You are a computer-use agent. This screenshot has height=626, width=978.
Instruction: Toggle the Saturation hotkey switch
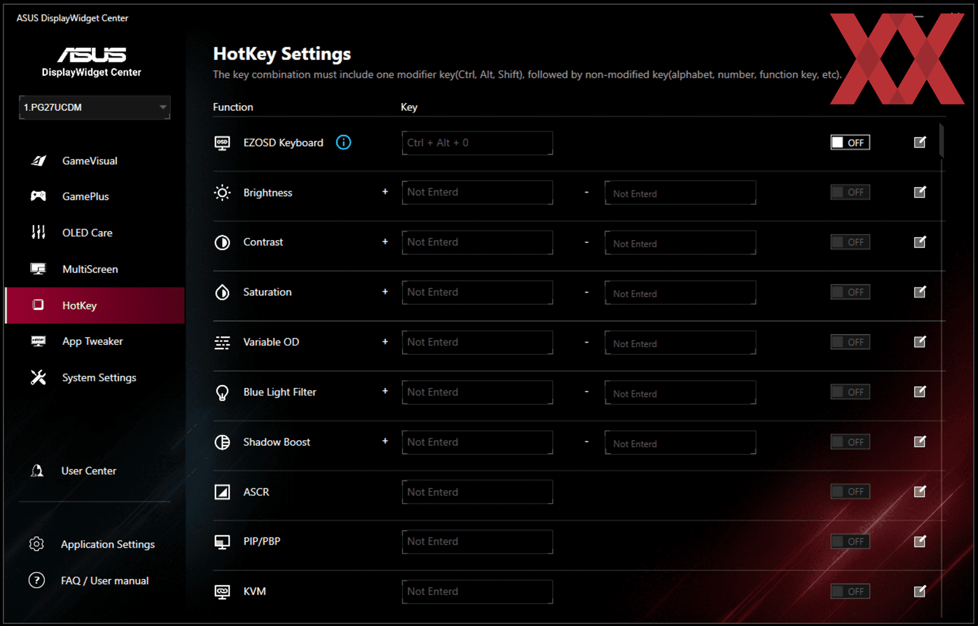point(850,292)
